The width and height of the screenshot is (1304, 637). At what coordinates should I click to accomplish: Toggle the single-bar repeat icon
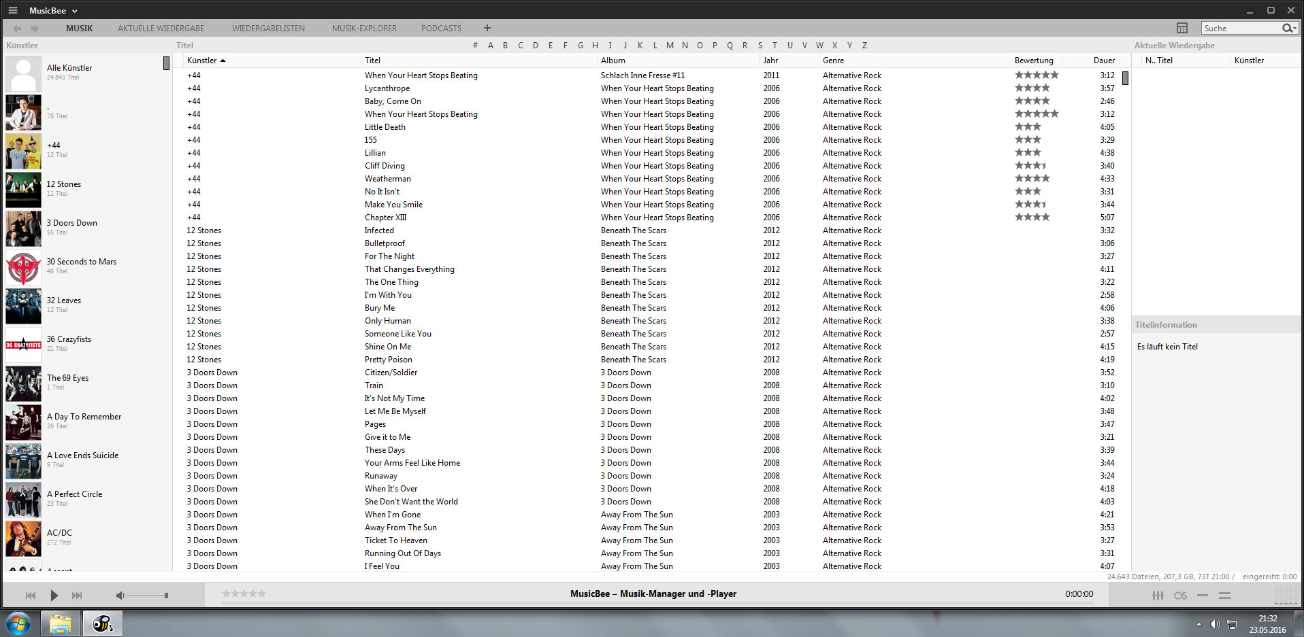pos(1203,596)
